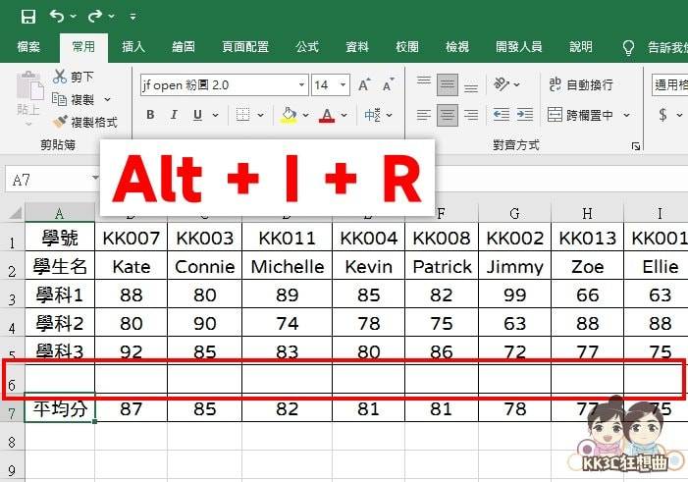Expand the Merge & Center (跨欄置中) dropdown arrow
The height and width of the screenshot is (482, 688).
(625, 115)
